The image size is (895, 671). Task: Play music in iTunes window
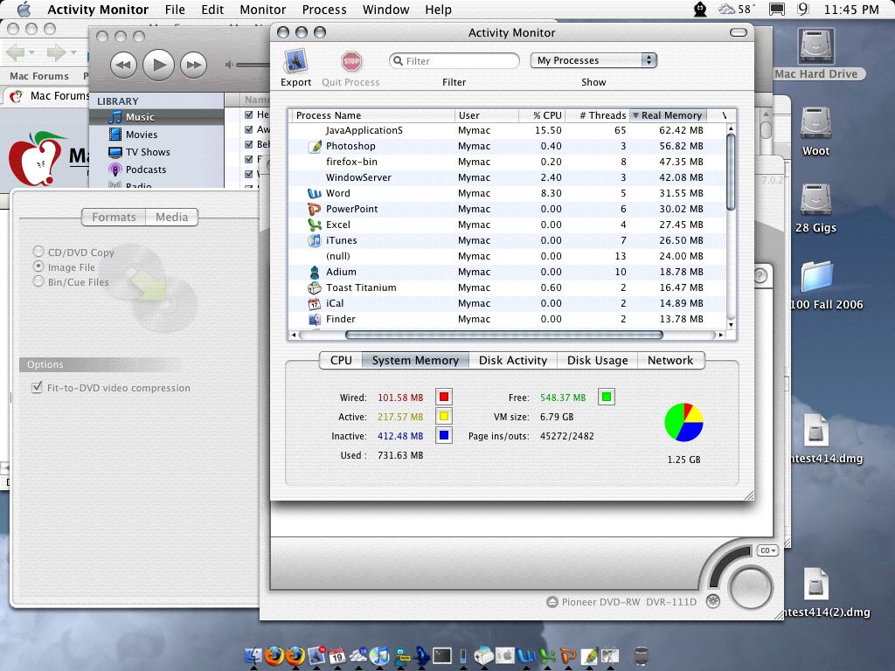coord(159,65)
